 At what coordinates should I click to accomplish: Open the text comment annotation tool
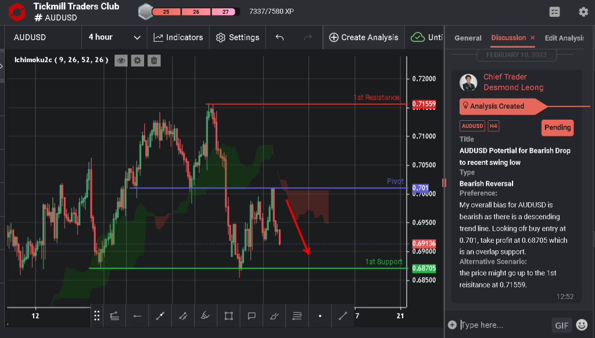click(251, 316)
